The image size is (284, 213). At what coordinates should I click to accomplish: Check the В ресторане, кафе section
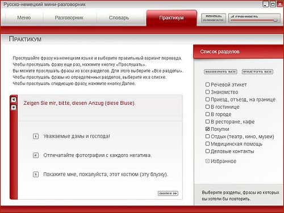click(207, 121)
